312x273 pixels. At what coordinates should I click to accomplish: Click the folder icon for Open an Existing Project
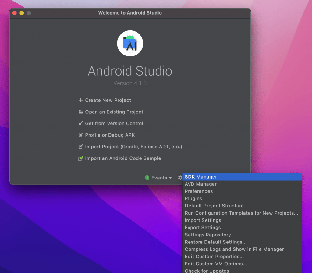81,112
